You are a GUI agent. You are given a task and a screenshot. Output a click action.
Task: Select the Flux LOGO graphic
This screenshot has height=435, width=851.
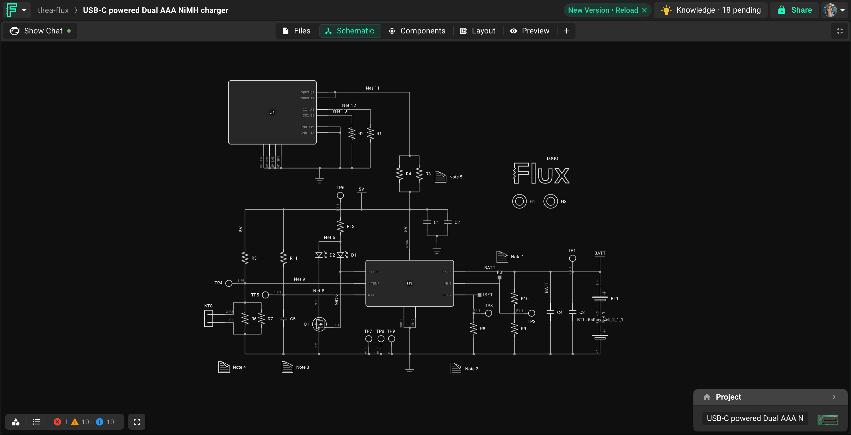541,173
